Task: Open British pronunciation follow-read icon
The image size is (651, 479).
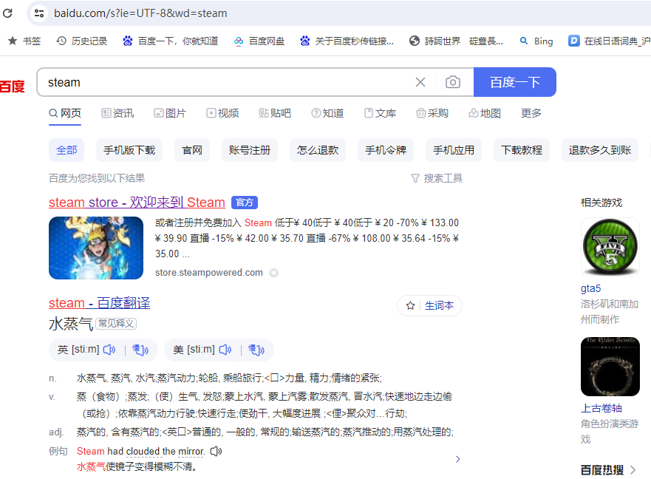Action: pyautogui.click(x=140, y=350)
